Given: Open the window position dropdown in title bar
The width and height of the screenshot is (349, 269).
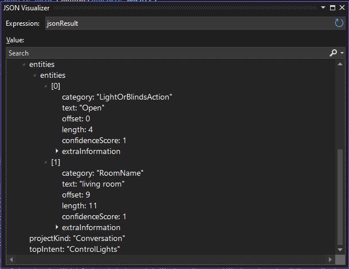Looking at the screenshot, I should click(x=323, y=8).
